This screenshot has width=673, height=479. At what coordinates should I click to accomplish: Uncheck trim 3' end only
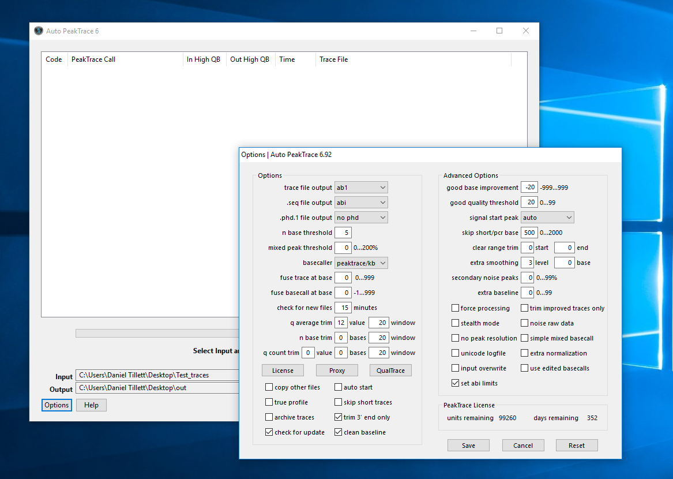(x=338, y=417)
